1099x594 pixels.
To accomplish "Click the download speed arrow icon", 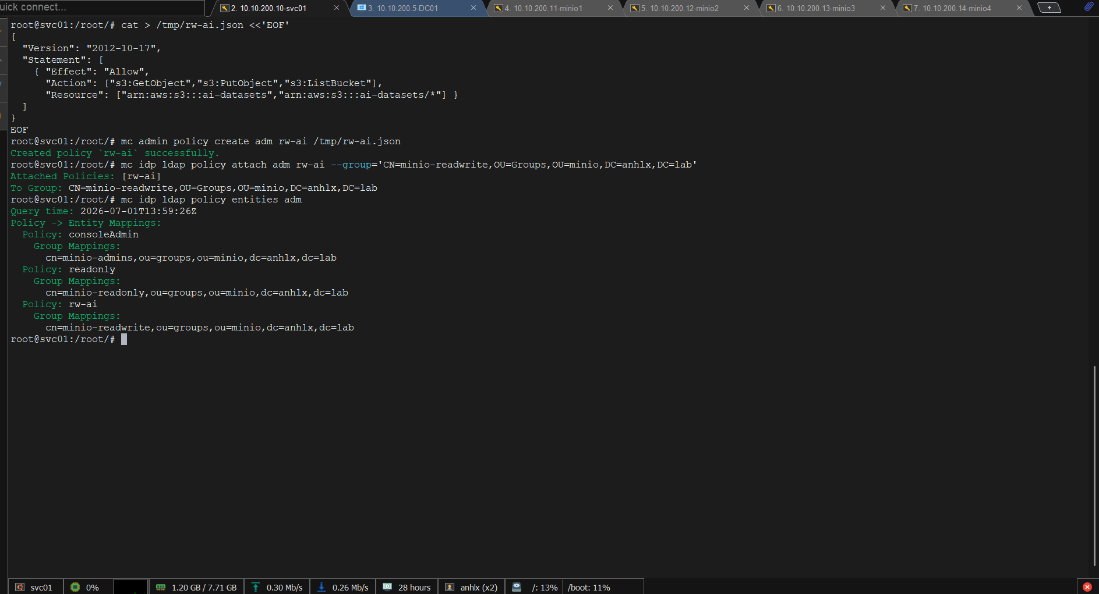I will pos(321,587).
